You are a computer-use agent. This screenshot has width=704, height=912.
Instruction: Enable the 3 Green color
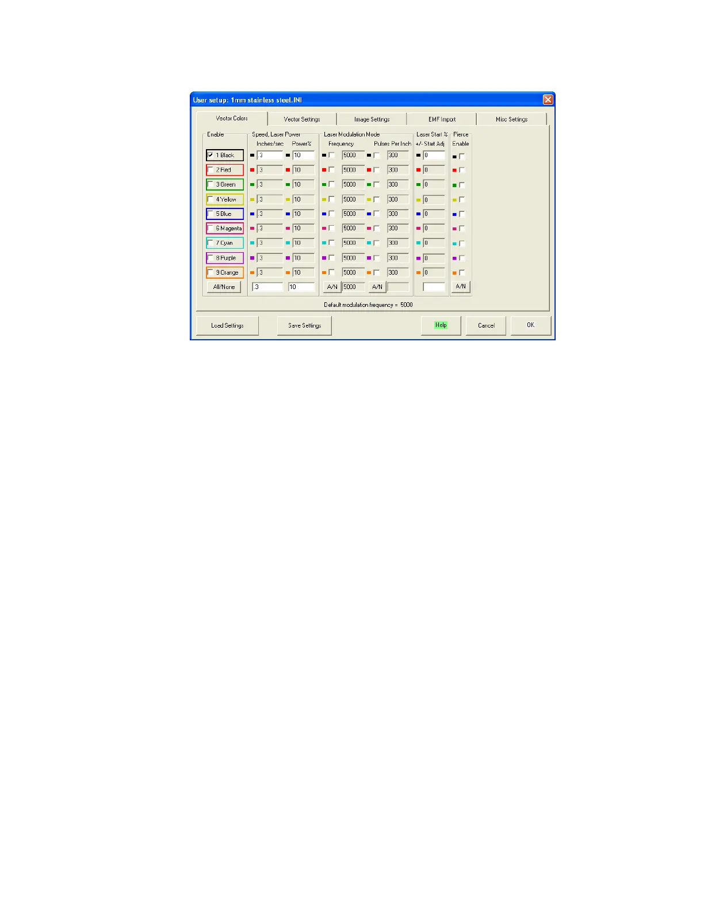point(211,184)
